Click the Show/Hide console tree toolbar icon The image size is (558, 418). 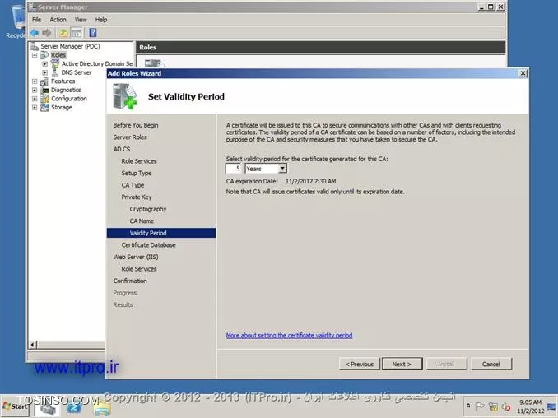pos(77,33)
